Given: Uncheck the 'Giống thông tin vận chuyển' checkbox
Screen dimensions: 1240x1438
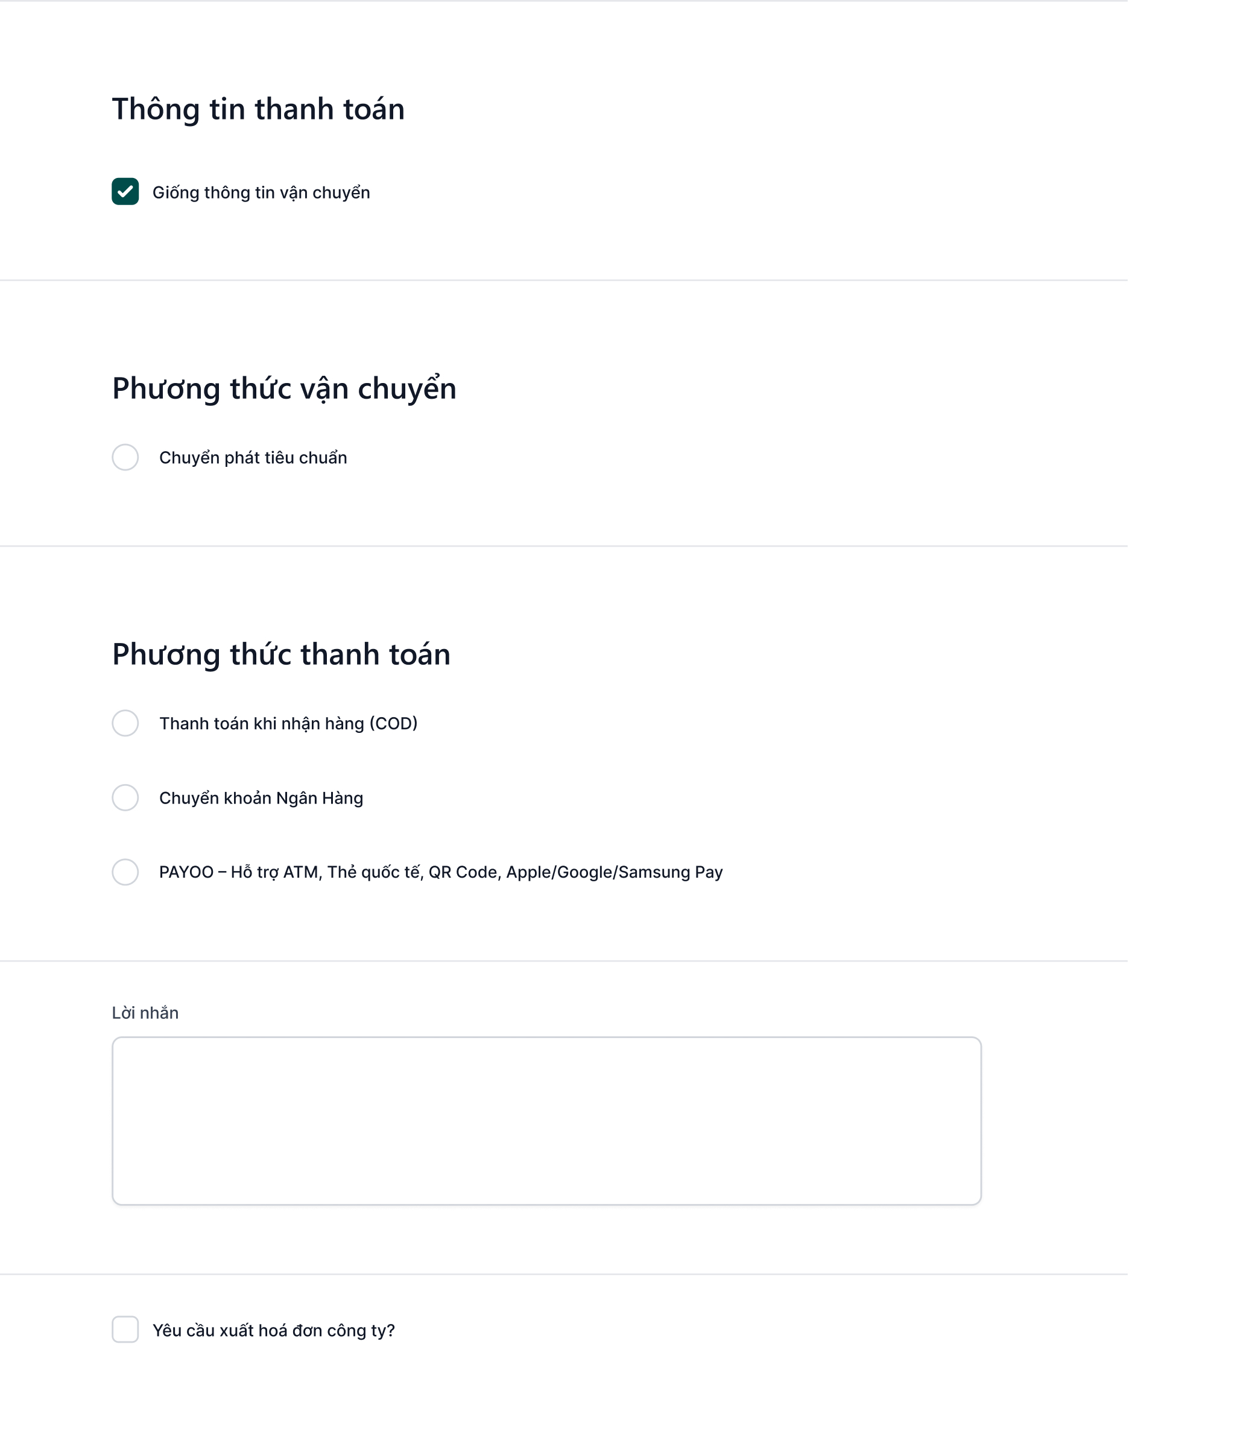Looking at the screenshot, I should click(x=125, y=192).
